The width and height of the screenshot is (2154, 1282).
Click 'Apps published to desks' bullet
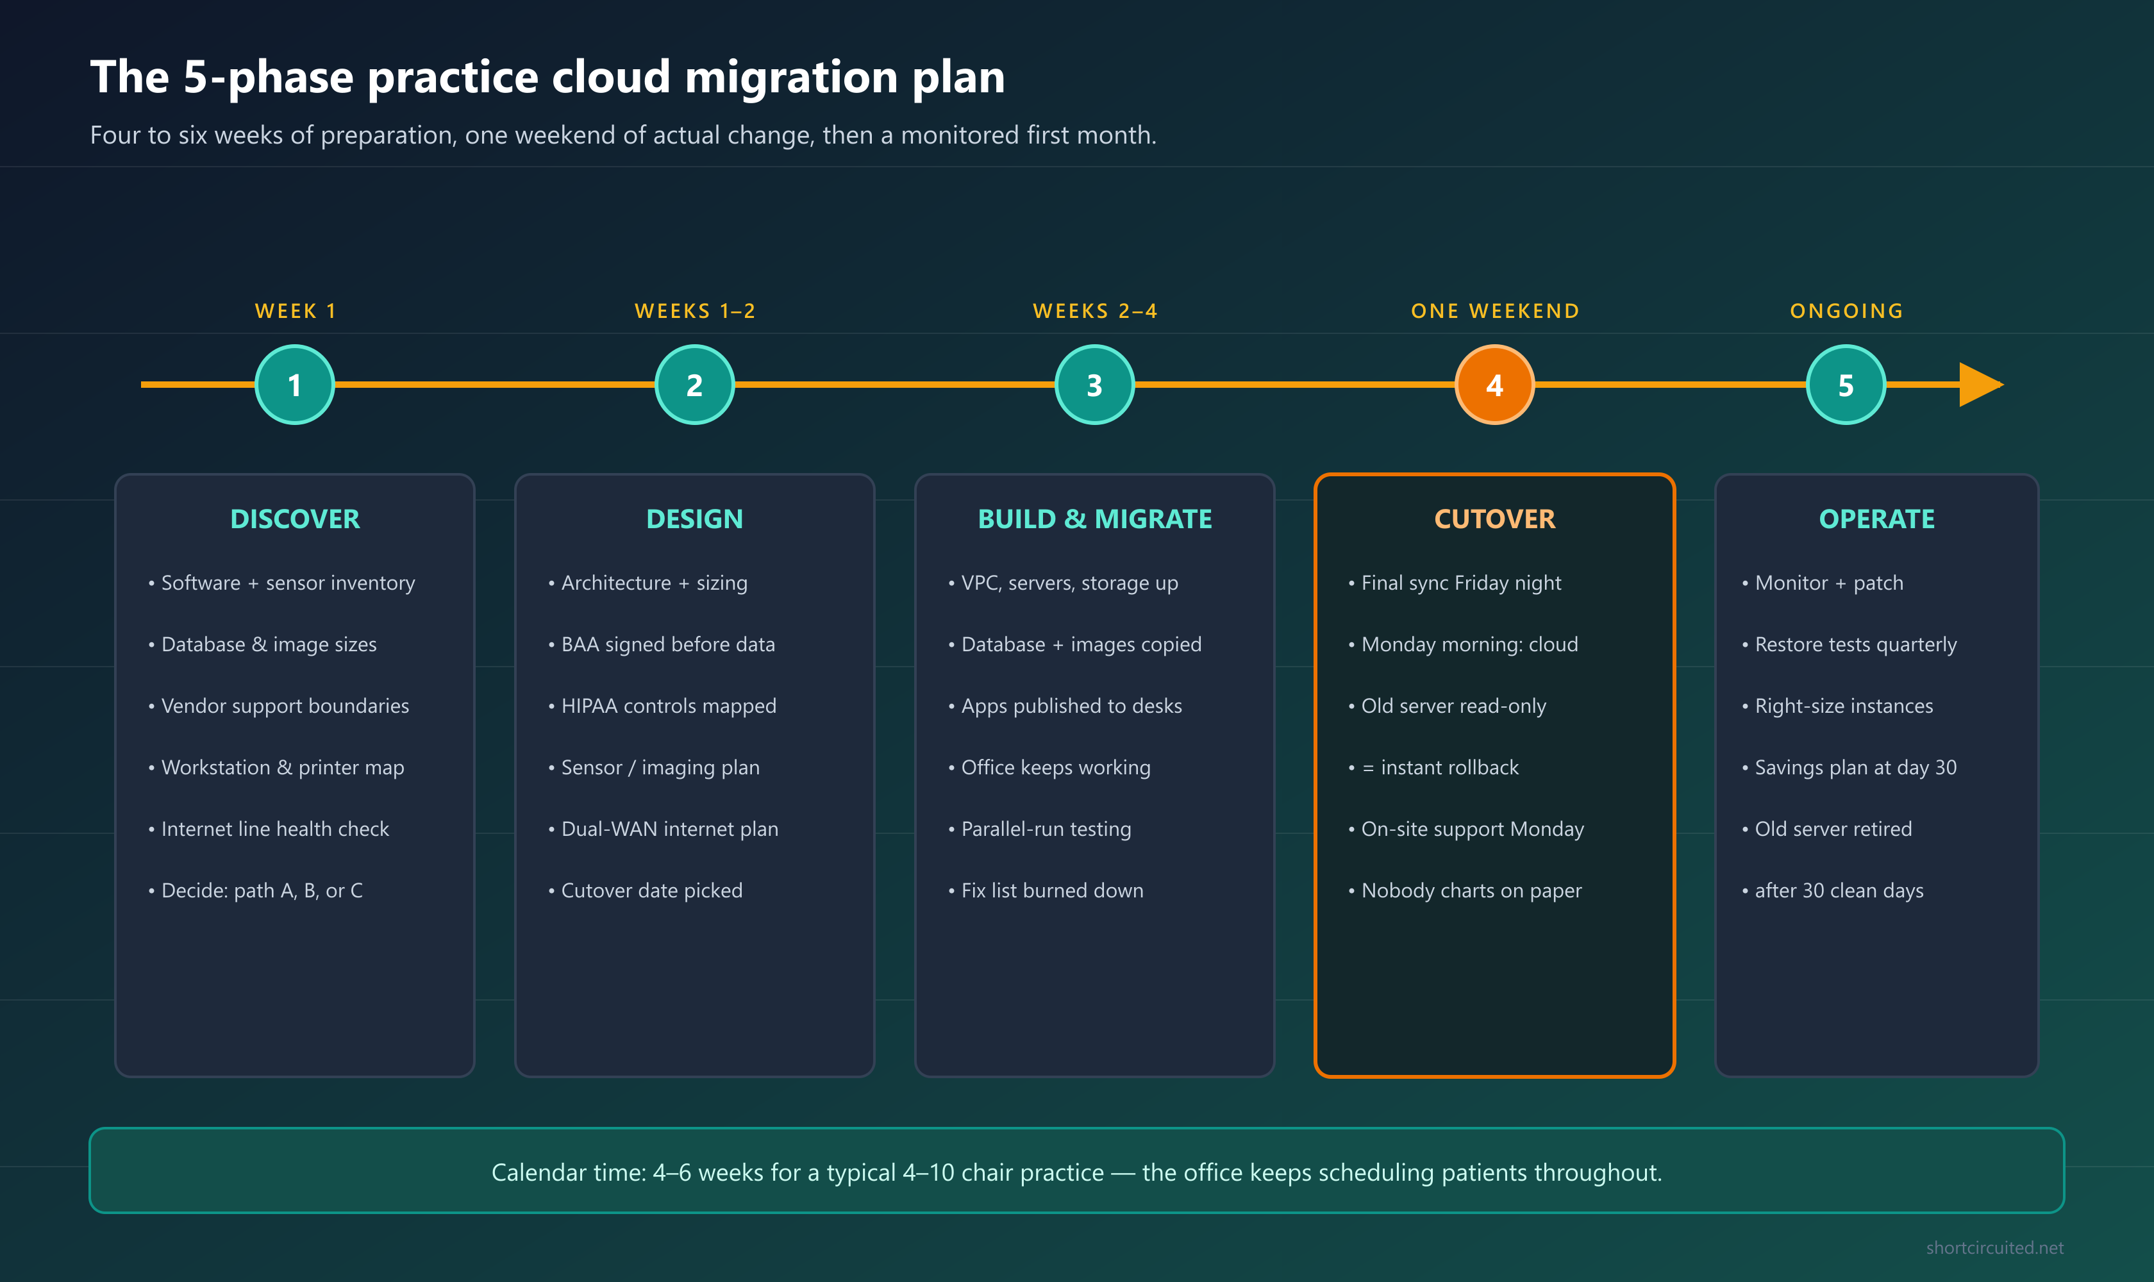1065,706
